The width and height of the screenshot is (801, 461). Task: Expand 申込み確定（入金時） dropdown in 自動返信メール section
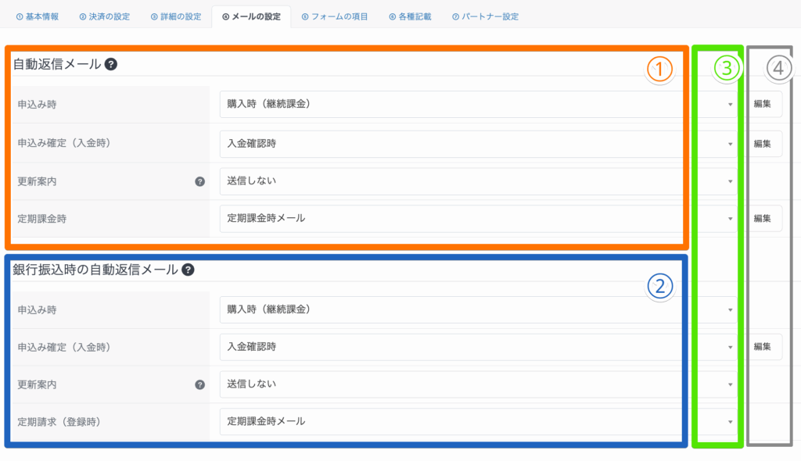[477, 144]
